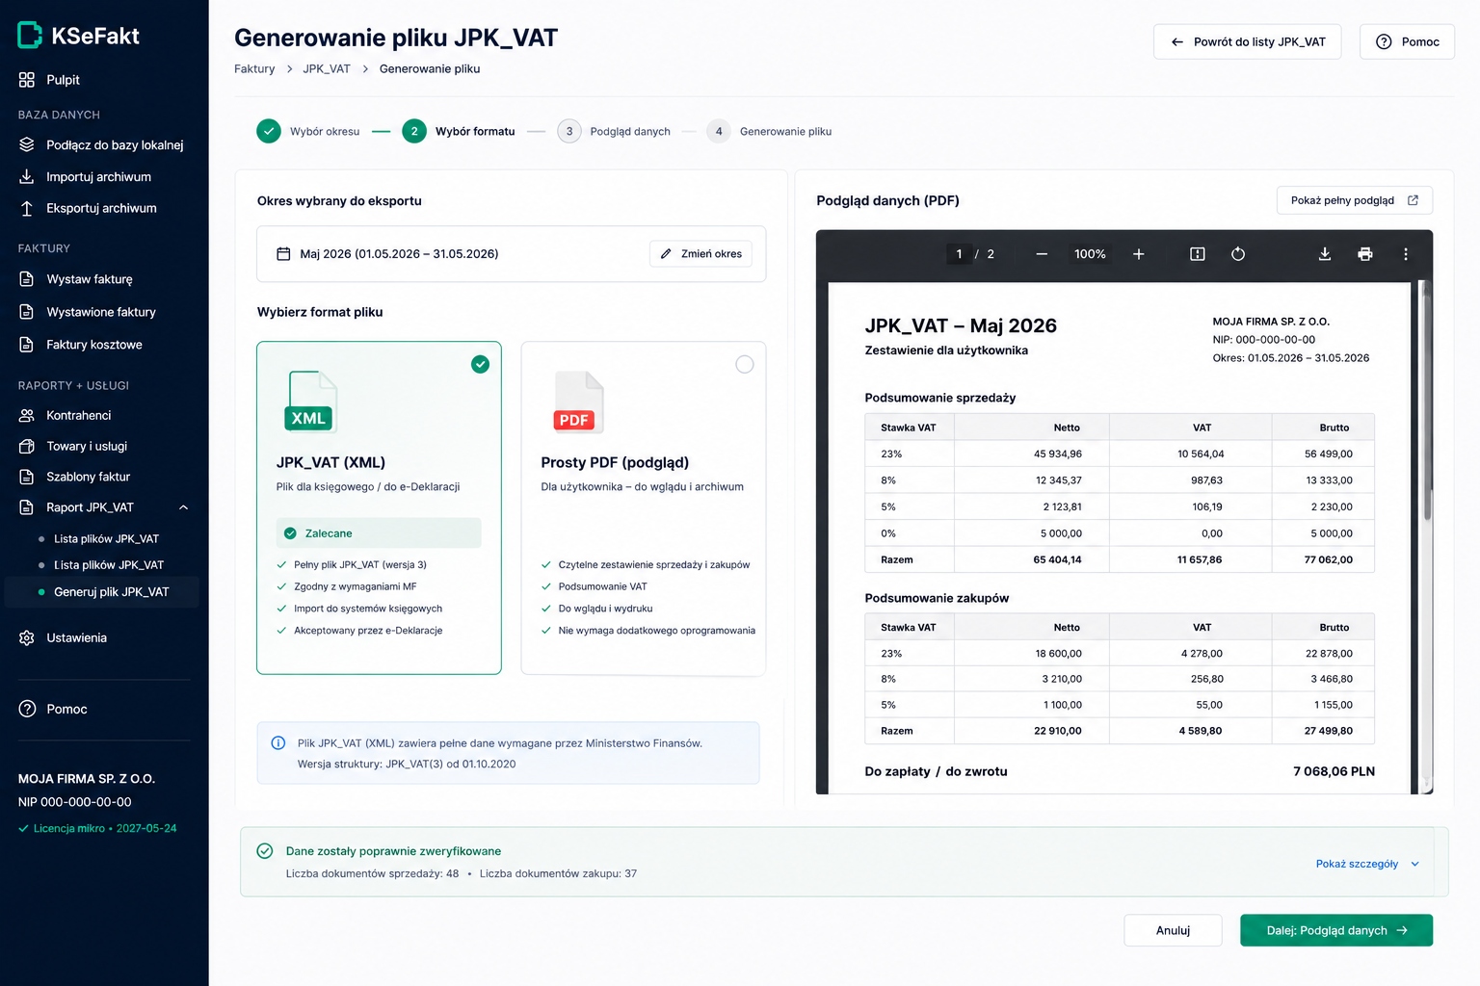This screenshot has width=1480, height=986.
Task: Click Dalej: Podgląd danych button
Action: click(x=1335, y=930)
